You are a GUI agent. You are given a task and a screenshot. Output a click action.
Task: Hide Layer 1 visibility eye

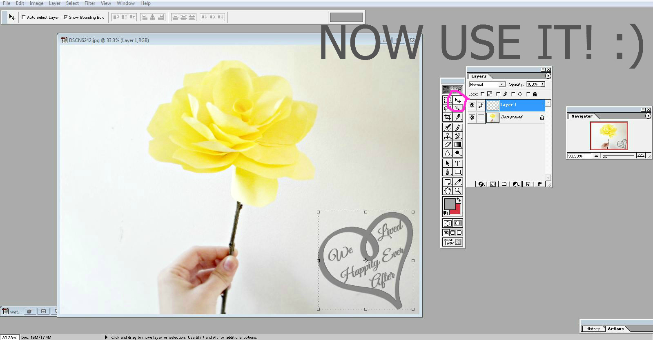tap(472, 105)
